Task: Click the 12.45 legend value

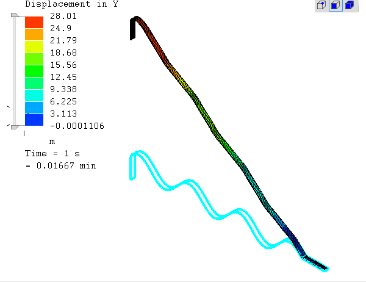Action: coord(63,77)
